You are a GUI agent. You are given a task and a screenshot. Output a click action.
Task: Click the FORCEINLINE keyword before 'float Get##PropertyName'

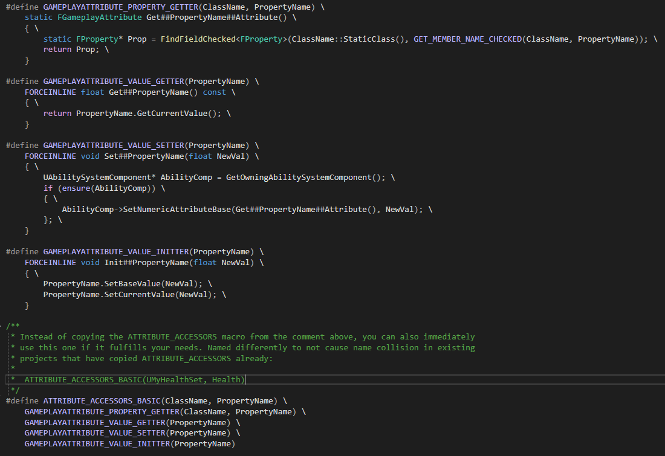[x=50, y=92]
